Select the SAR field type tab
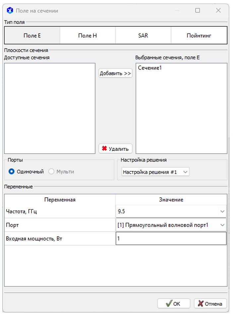The height and width of the screenshot is (316, 233). 143,36
